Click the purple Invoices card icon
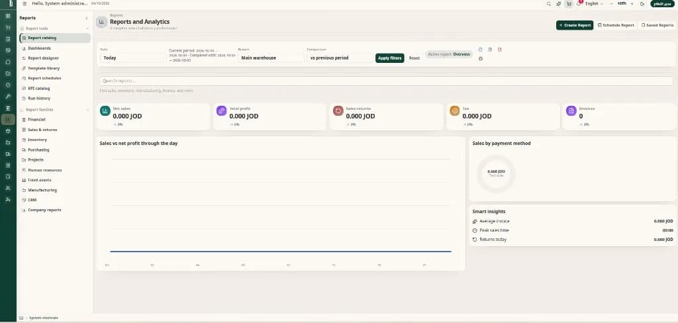This screenshot has height=323, width=678. tap(571, 111)
